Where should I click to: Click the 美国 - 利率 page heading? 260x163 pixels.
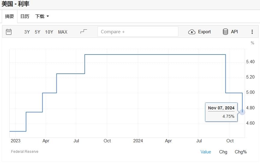[15, 4]
